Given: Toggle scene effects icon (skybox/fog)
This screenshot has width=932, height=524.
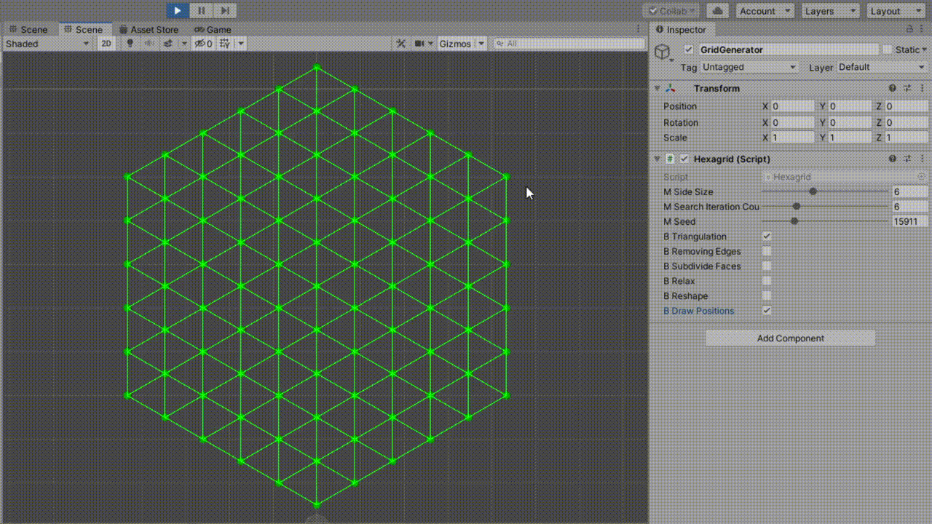Looking at the screenshot, I should point(168,44).
